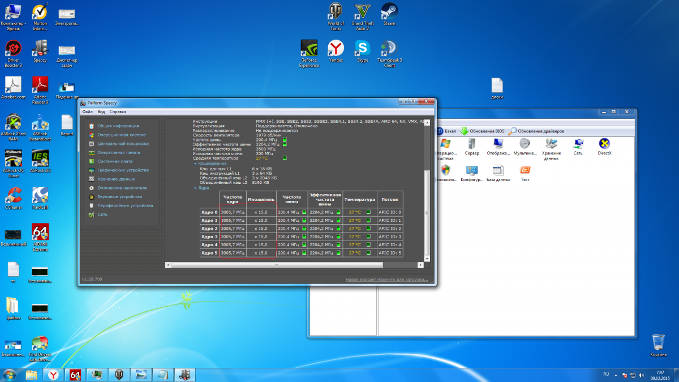This screenshot has width=679, height=382.
Task: Open Central Processor section in Speccy sidebar
Action: [123, 144]
